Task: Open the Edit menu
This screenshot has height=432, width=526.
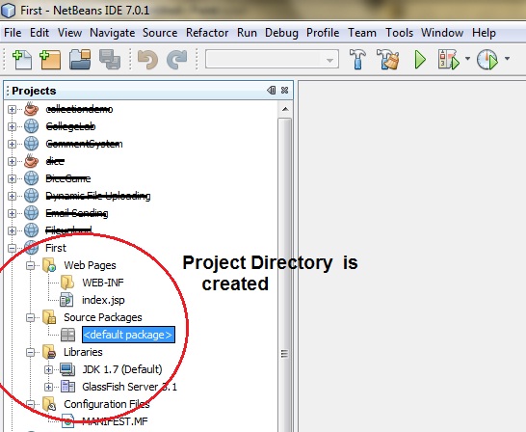Action: tap(39, 33)
